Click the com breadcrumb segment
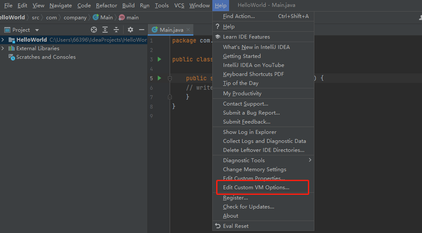422x233 pixels. (51, 18)
